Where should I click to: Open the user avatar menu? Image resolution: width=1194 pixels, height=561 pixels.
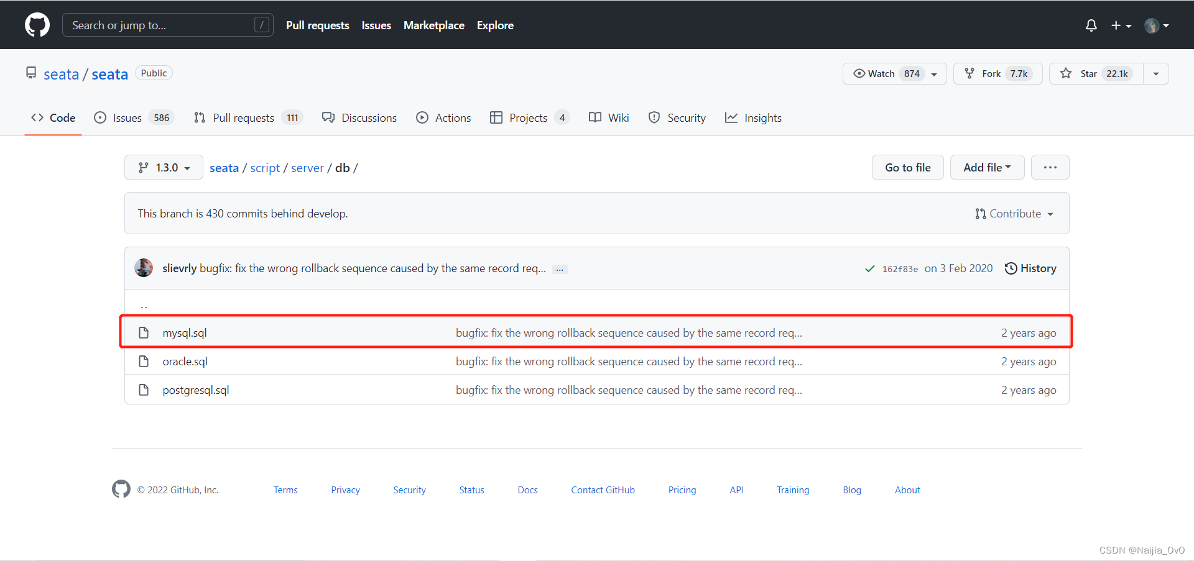click(x=1157, y=25)
